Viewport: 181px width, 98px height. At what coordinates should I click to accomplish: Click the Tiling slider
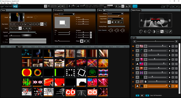(64, 41)
